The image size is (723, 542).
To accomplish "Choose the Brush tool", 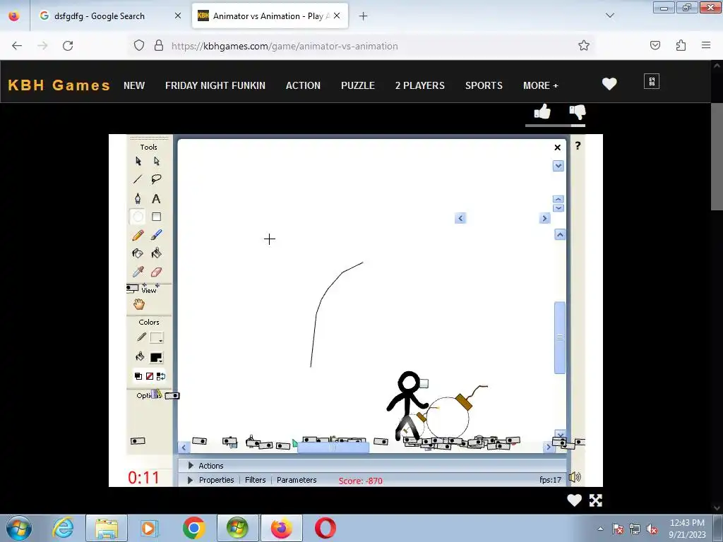I will 156,235.
